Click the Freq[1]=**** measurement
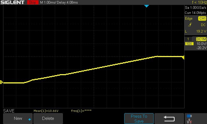207x124 pixels. pyautogui.click(x=81, y=111)
